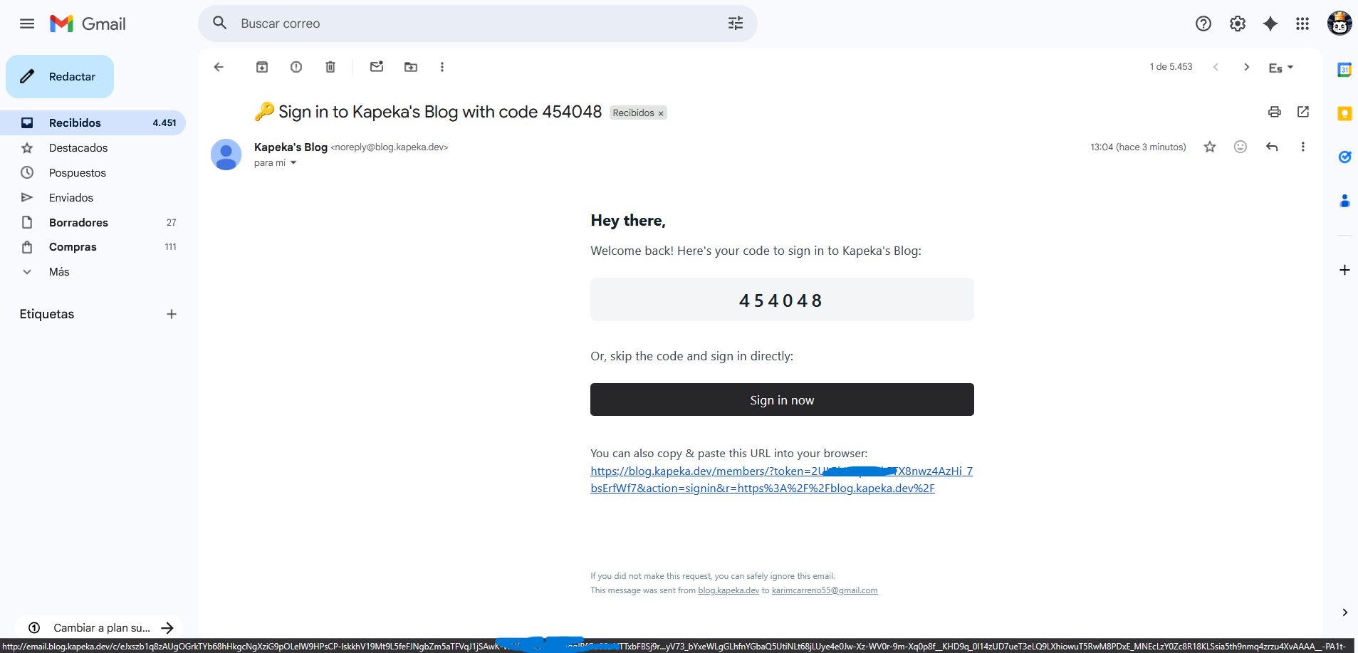Open search options filter icon
This screenshot has height=653, width=1358.
[x=736, y=23]
